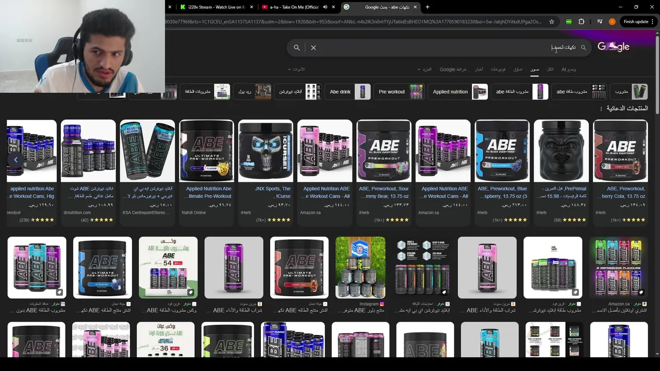660x371 pixels.
Task: Open the Instagram ABE tubs image result
Action: coord(360,267)
